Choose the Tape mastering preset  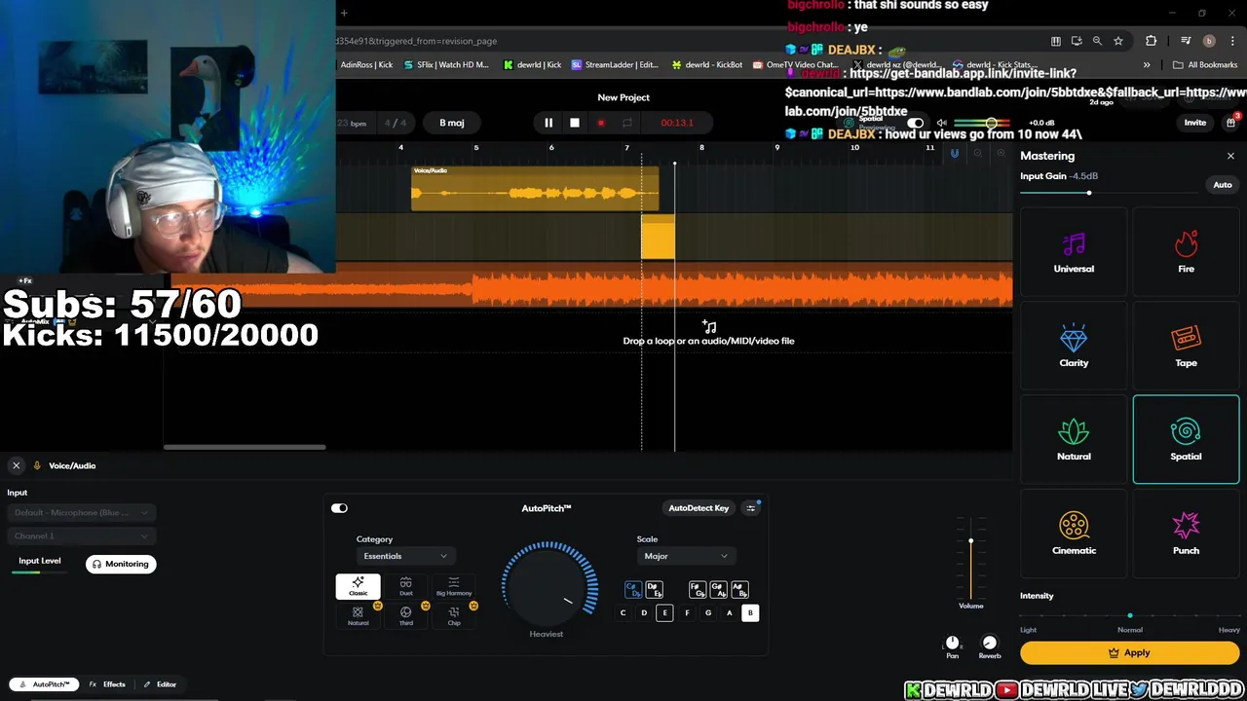click(x=1186, y=346)
